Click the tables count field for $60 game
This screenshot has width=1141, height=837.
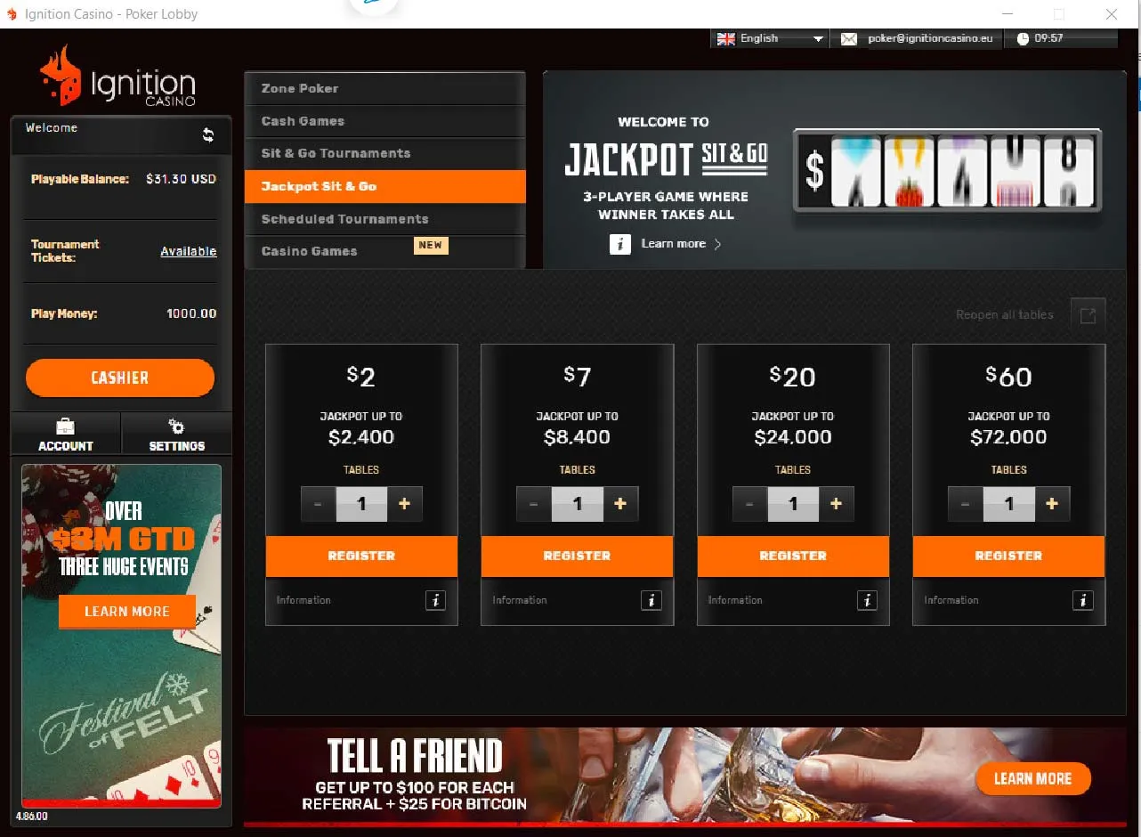click(x=1008, y=504)
